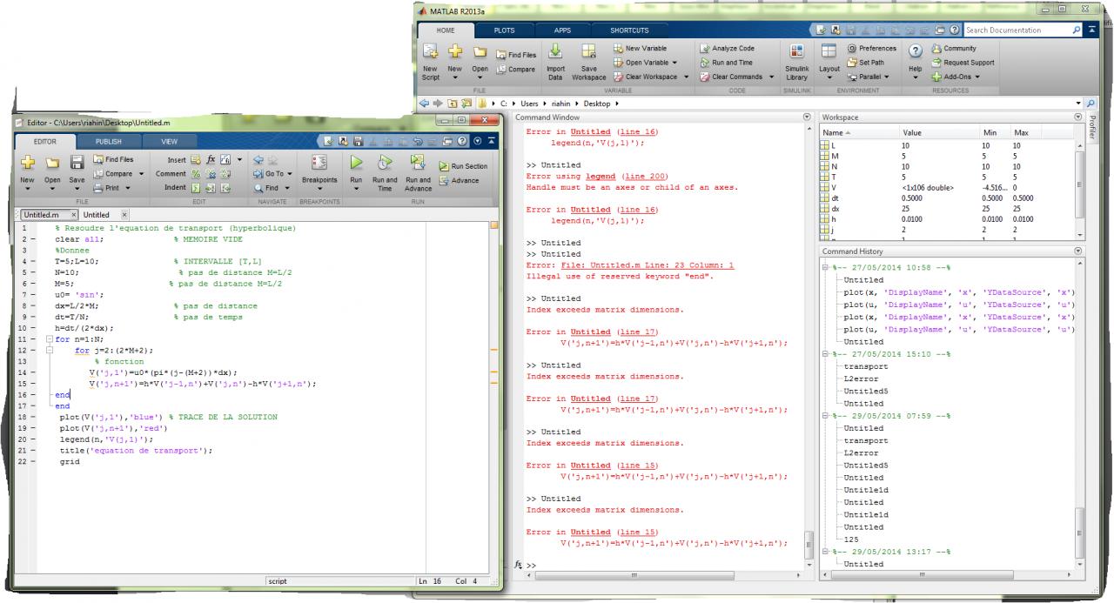Switch to the PUBLISH tab in Editor
1114x603 pixels.
coord(108,140)
